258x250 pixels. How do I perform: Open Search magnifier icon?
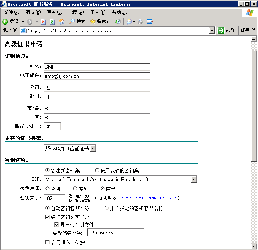tap(72, 22)
